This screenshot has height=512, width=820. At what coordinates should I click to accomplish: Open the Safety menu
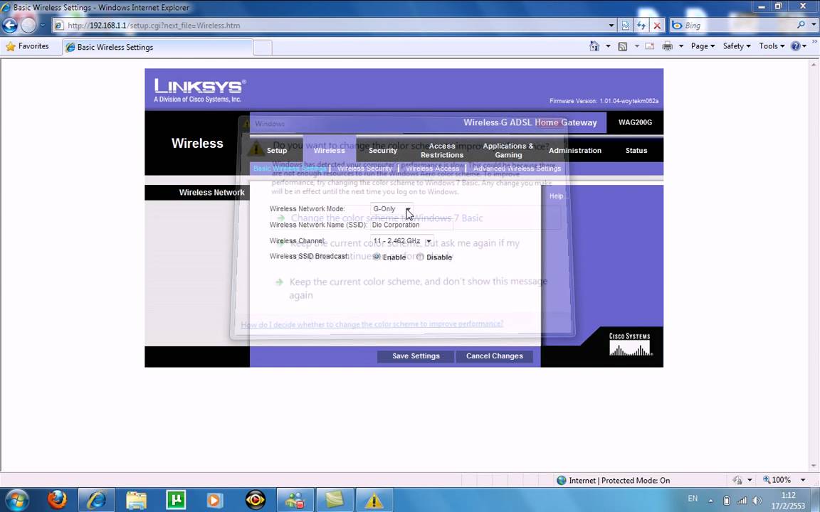(736, 46)
